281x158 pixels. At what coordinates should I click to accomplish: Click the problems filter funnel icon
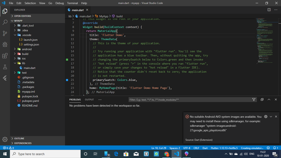pos(254,100)
